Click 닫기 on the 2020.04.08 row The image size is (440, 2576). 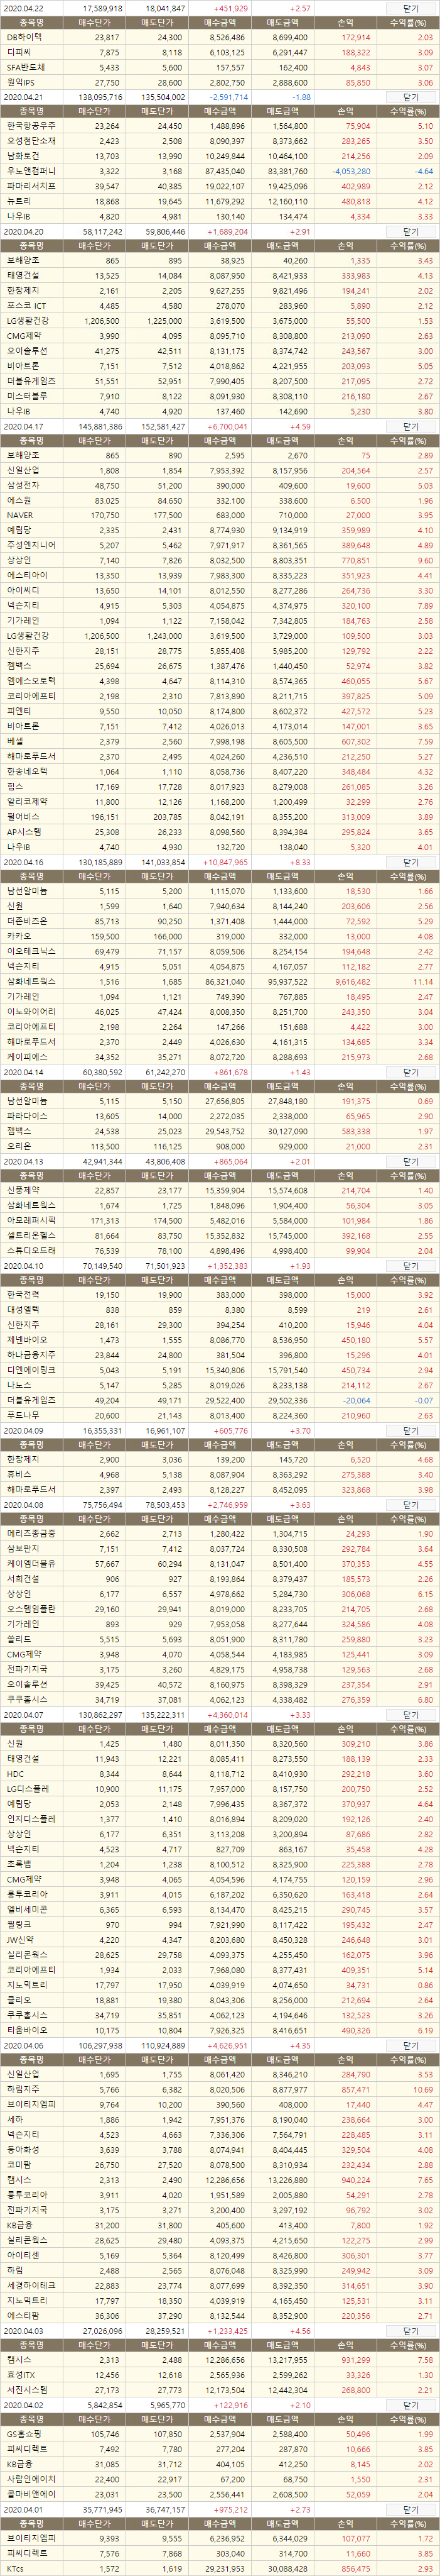pyautogui.click(x=410, y=1506)
